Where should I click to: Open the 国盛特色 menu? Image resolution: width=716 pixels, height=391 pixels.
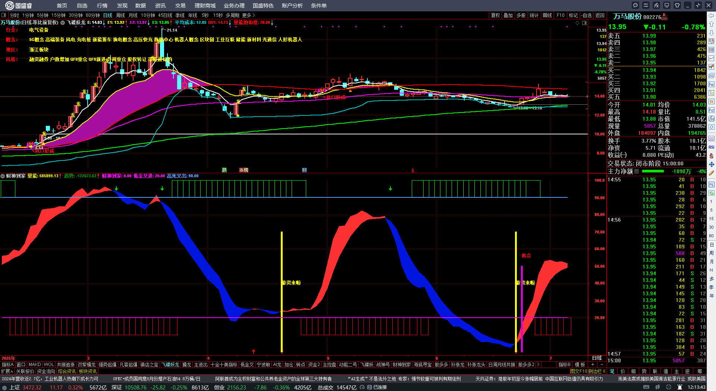(263, 6)
